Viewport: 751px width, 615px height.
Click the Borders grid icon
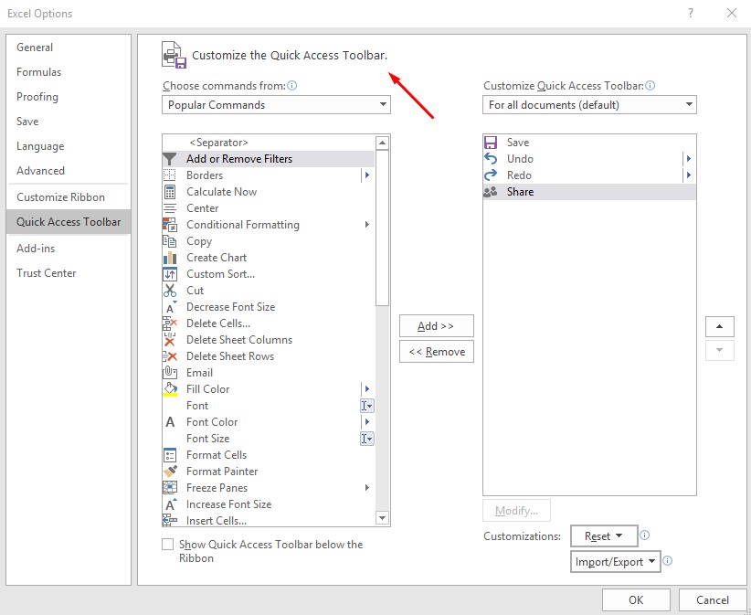click(170, 175)
